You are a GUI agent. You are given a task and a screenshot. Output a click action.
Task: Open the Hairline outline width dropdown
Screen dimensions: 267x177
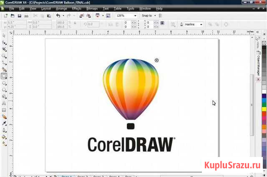(x=201, y=25)
